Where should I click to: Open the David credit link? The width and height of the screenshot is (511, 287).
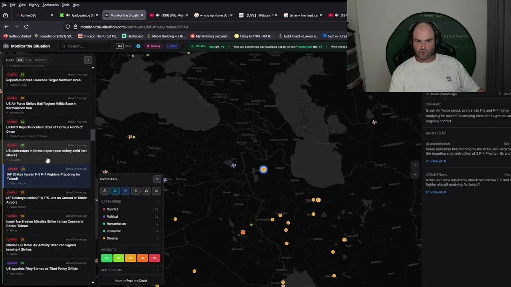click(x=143, y=281)
